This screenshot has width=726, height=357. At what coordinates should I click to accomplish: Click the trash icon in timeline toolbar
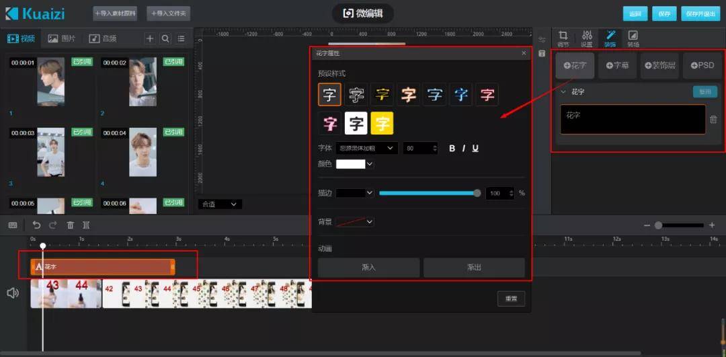[71, 225]
